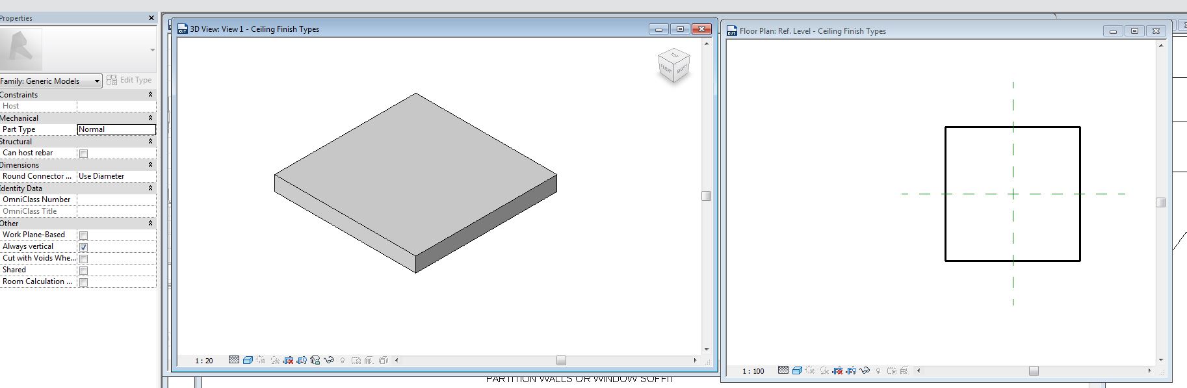Toggle Sun Path in 3D view control bar
Viewport: 1187px width, 388px height.
tap(261, 360)
